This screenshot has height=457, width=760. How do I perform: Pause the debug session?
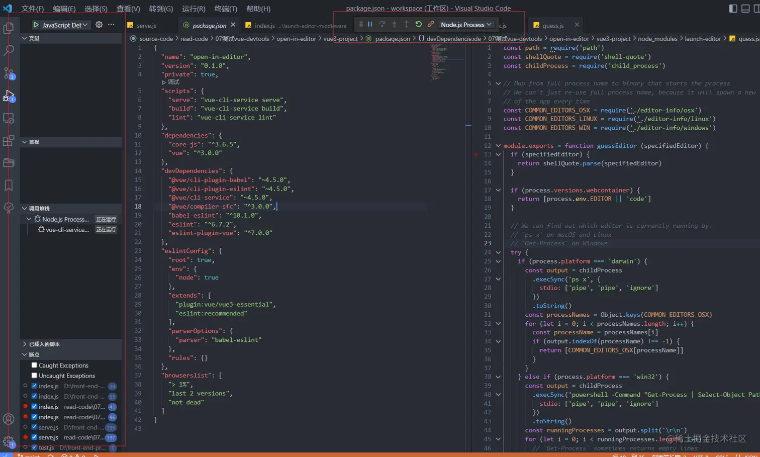[x=370, y=24]
